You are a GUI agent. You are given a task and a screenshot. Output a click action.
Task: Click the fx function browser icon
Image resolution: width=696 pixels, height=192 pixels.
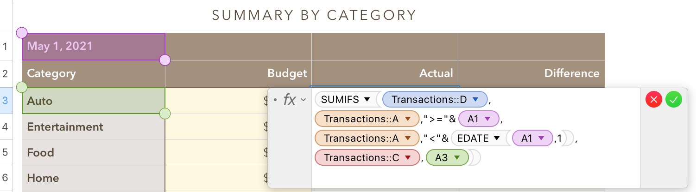pyautogui.click(x=290, y=100)
